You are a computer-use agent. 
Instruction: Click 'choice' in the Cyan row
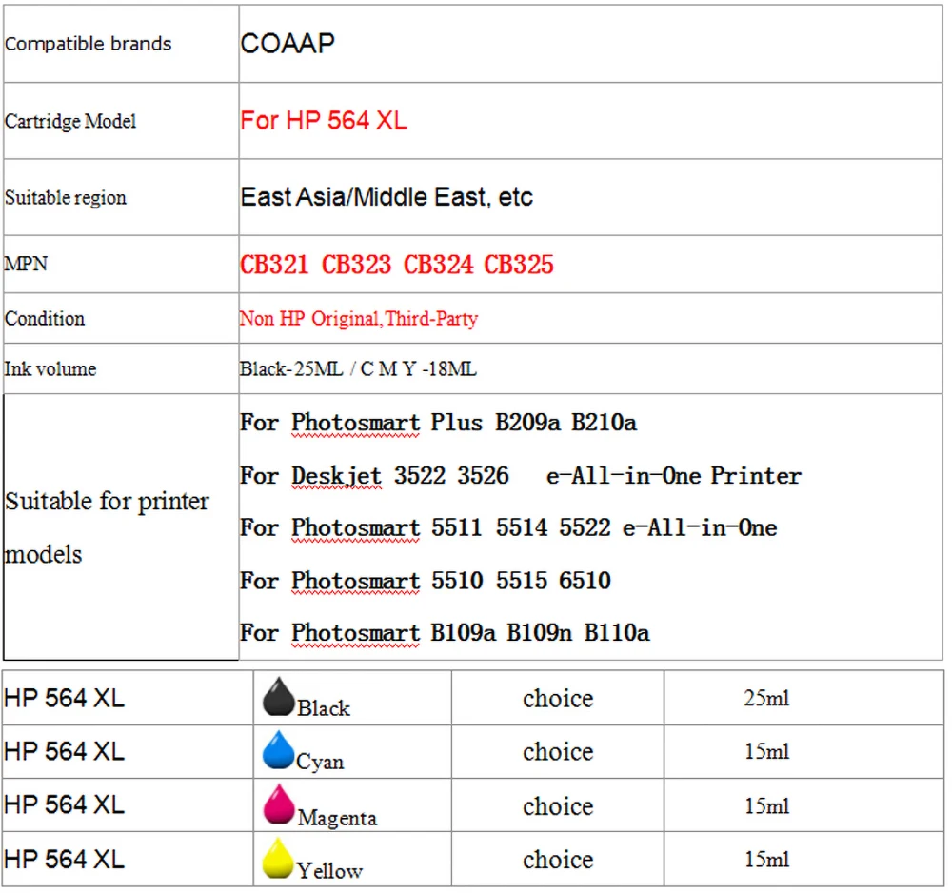[558, 751]
